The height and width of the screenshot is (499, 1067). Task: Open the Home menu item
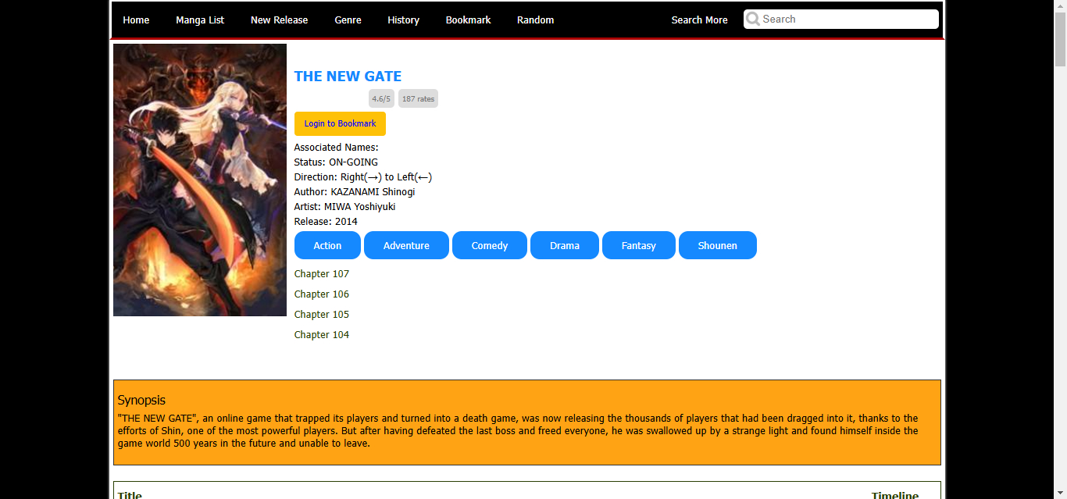pyautogui.click(x=136, y=20)
